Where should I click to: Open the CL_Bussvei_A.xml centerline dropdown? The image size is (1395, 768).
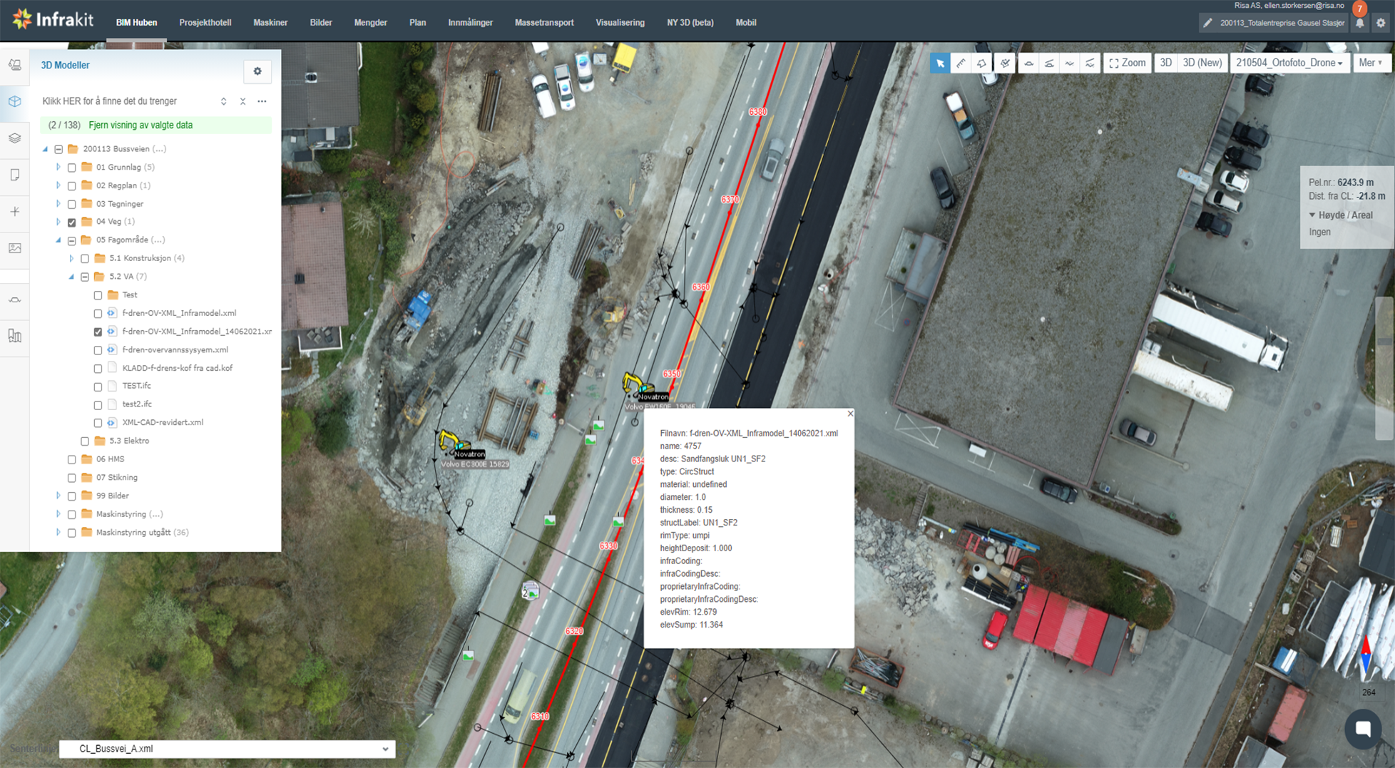point(227,749)
